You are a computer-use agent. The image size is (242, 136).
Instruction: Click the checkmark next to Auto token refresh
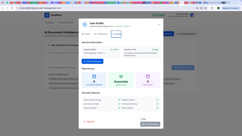point(119,104)
